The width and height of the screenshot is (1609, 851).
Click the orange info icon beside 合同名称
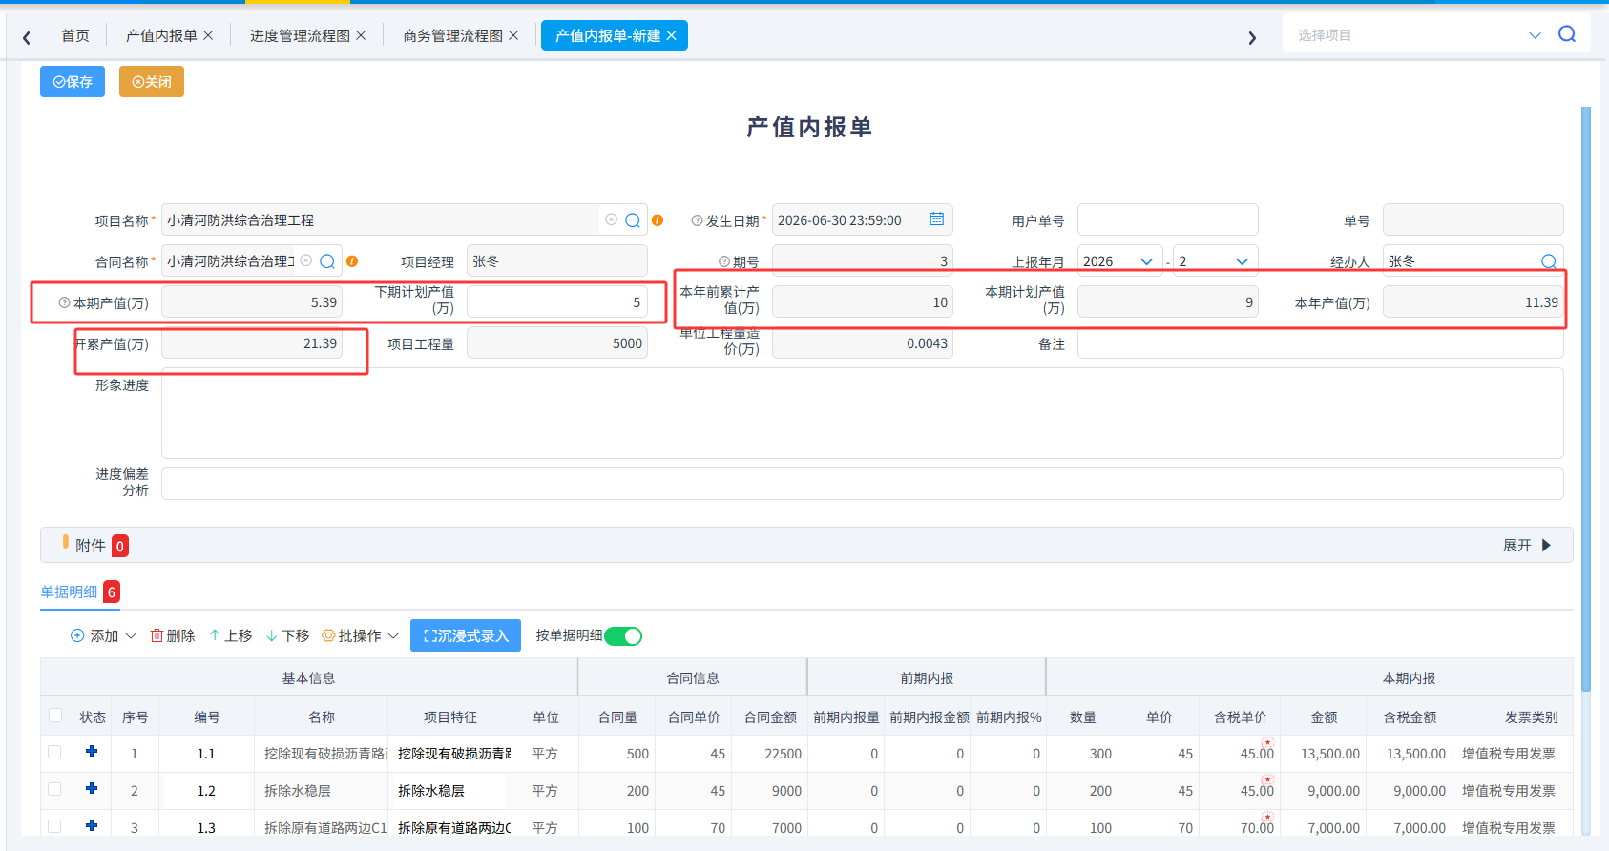[352, 261]
